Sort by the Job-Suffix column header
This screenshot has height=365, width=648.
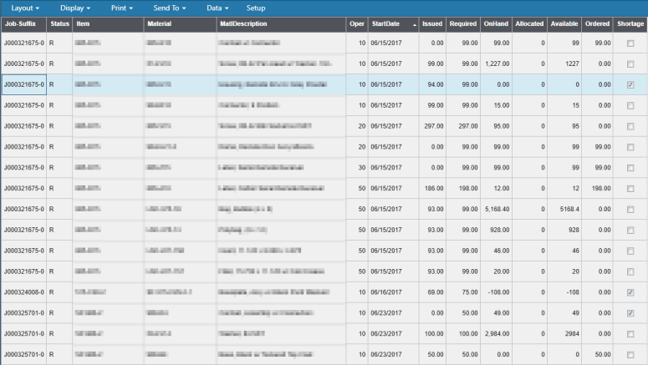(x=23, y=24)
